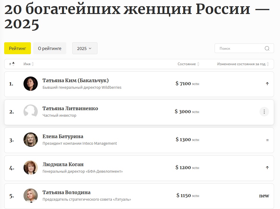This screenshot has height=209, width=280.
Task: Open Татьяна Ким (Бакальчук) profile link
Action: [x=75, y=80]
